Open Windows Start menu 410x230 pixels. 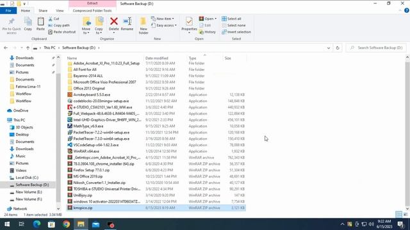click(7, 224)
